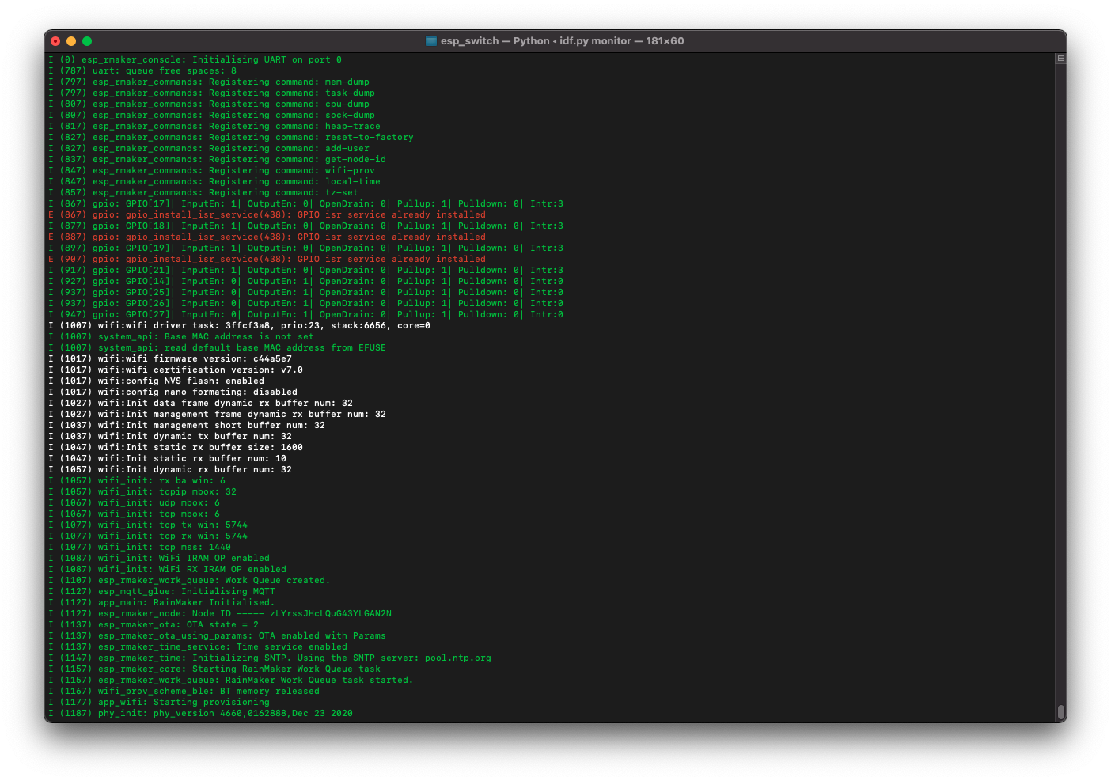1111x781 pixels.
Task: Click the 'Registering command: get-node-id' line
Action: coord(218,159)
